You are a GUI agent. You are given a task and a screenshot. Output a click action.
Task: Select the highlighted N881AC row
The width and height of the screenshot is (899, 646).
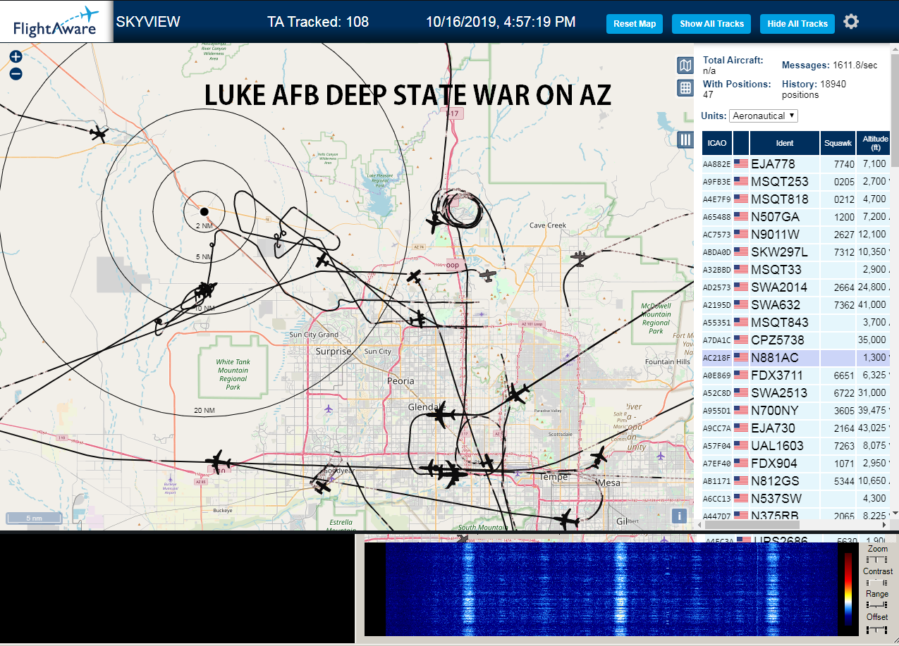(x=797, y=357)
